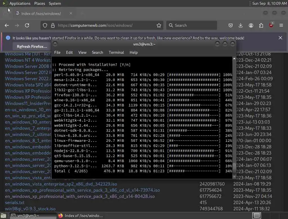Click the date and time clock
Screen dimensions: 288x219
coord(269,3)
